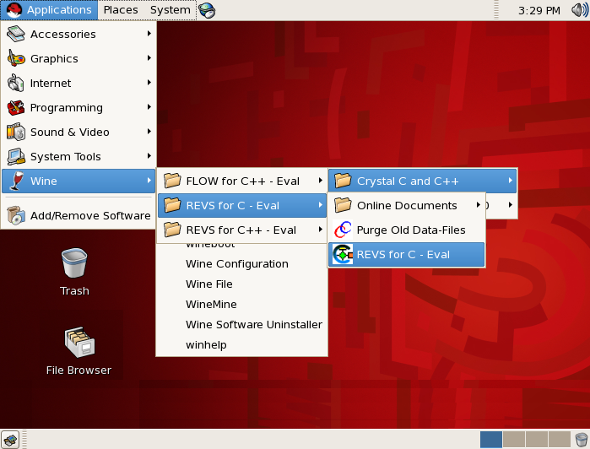Open the Places menu
The image size is (590, 449).
click(121, 10)
